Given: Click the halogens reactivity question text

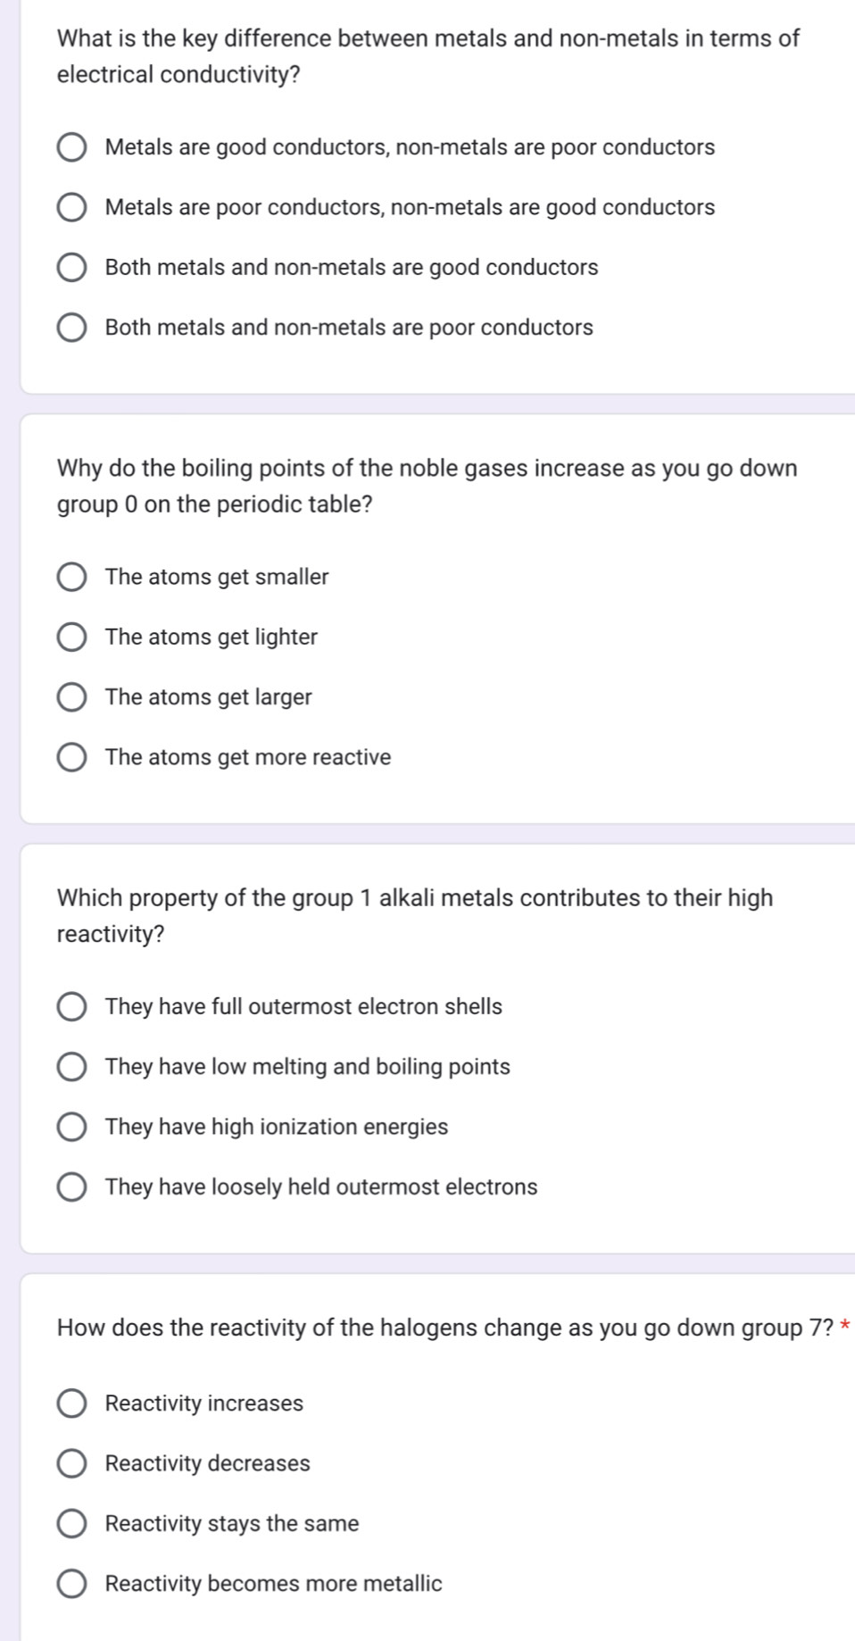Looking at the screenshot, I should [x=444, y=1328].
